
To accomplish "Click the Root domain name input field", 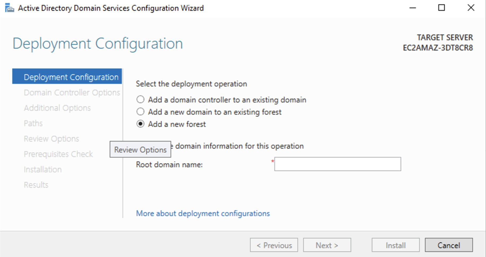I will click(x=337, y=164).
